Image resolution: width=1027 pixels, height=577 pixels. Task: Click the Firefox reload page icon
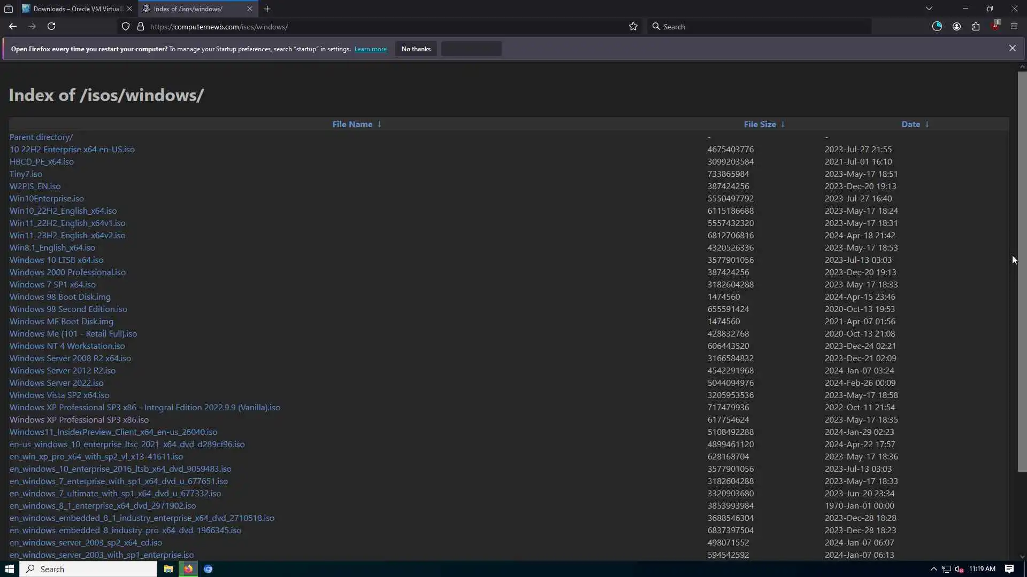[x=51, y=26]
